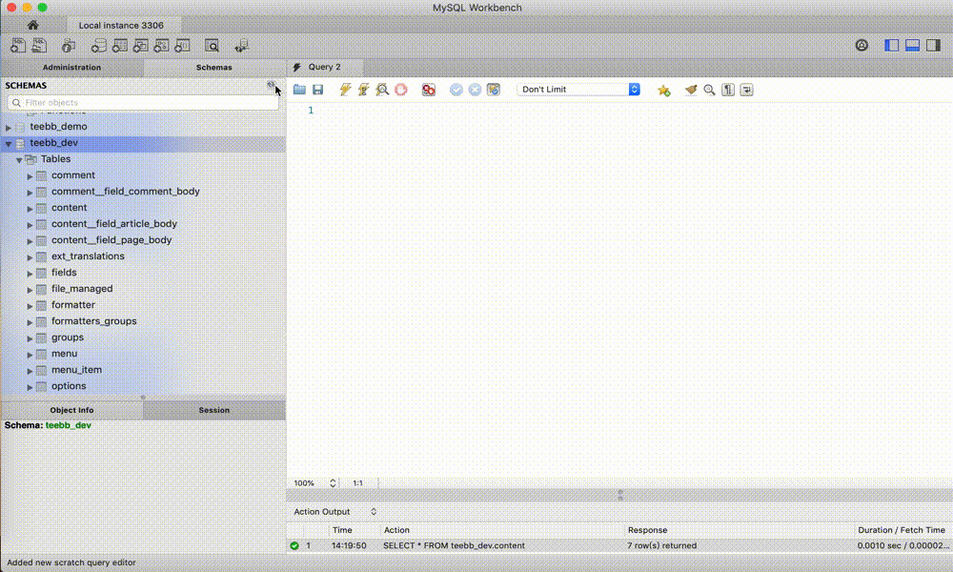Switch to the Schemas tab
This screenshot has height=572, width=953.
pos(213,68)
